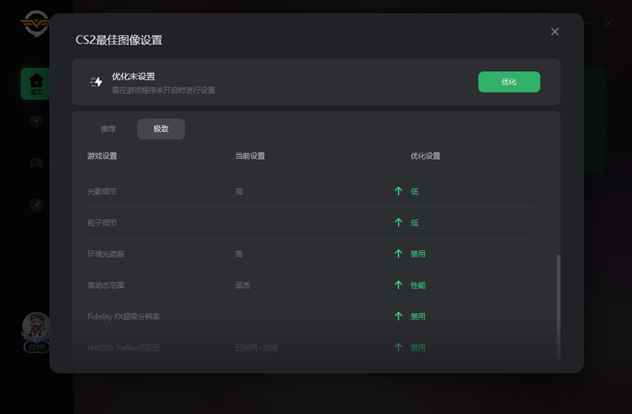Image resolution: width=632 pixels, height=414 pixels.
Task: Click the 需在游戏程序未开启时进行设置 hint text
Action: [x=164, y=90]
